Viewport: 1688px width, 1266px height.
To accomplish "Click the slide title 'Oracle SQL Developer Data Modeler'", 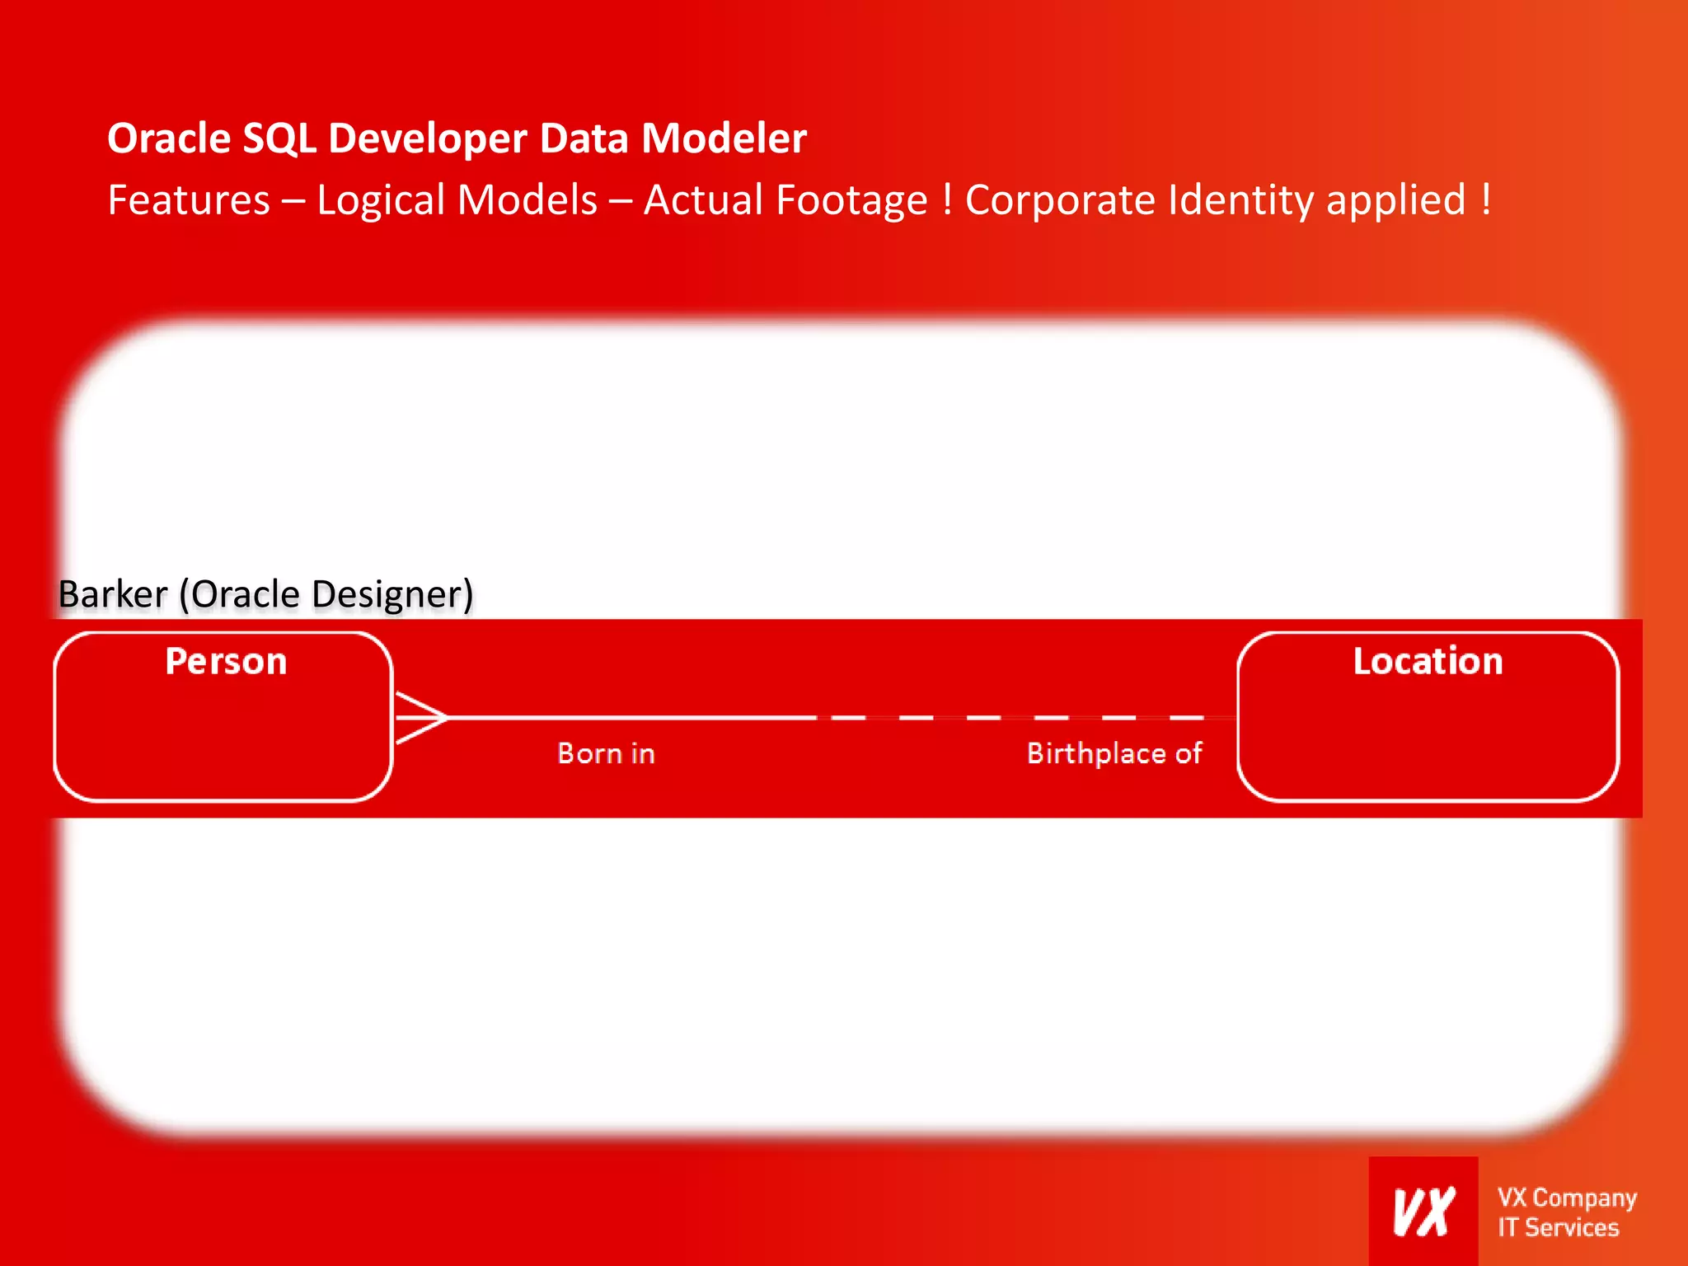I will tap(457, 138).
